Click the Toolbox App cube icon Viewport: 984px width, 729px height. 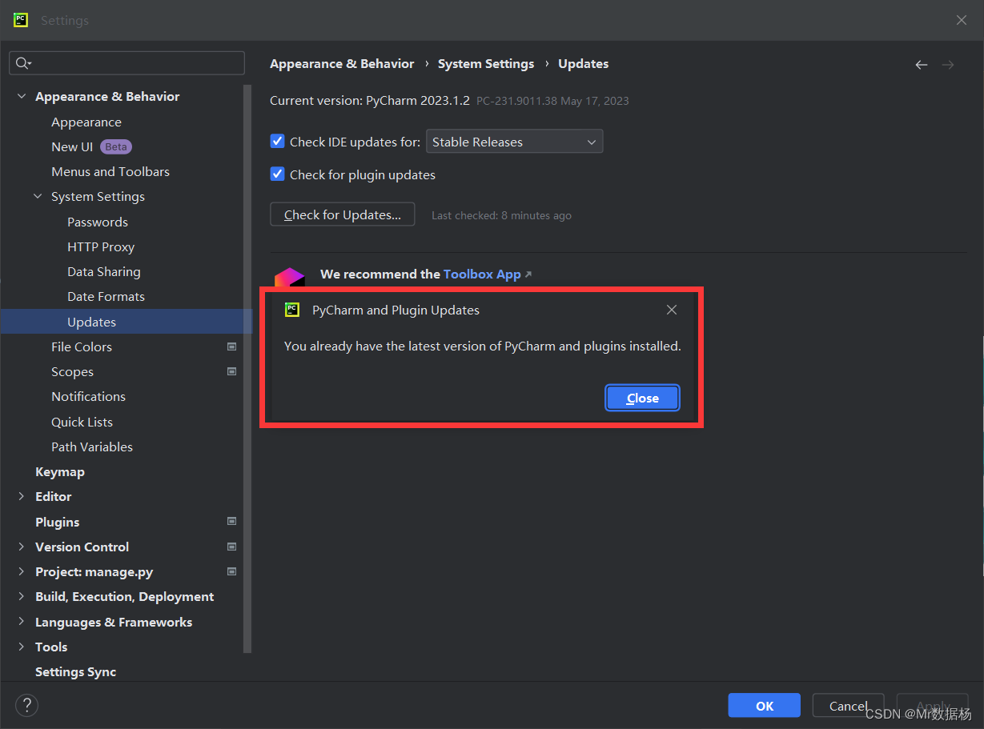click(x=289, y=277)
